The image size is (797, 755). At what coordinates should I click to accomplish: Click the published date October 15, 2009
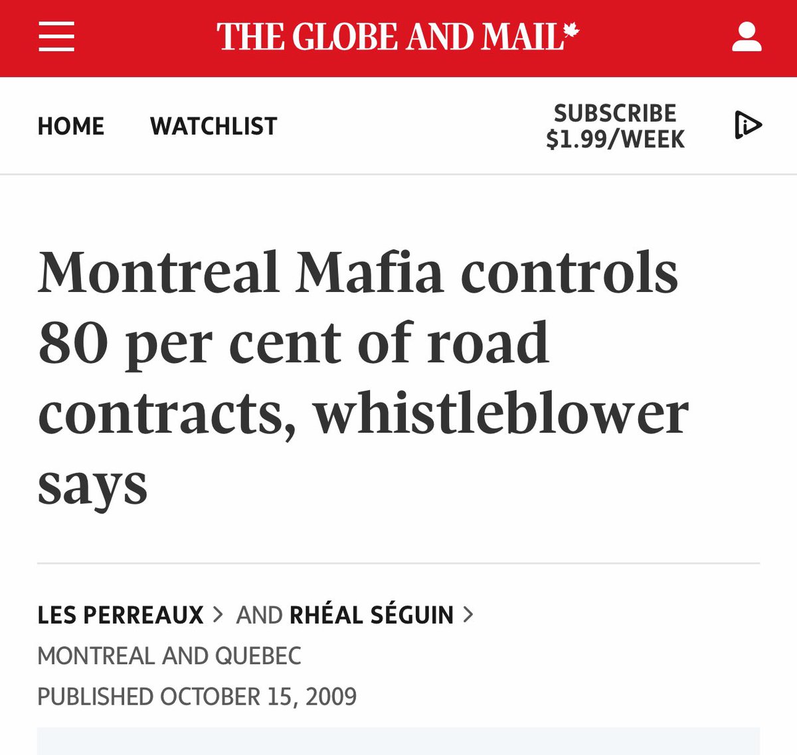pyautogui.click(x=197, y=697)
